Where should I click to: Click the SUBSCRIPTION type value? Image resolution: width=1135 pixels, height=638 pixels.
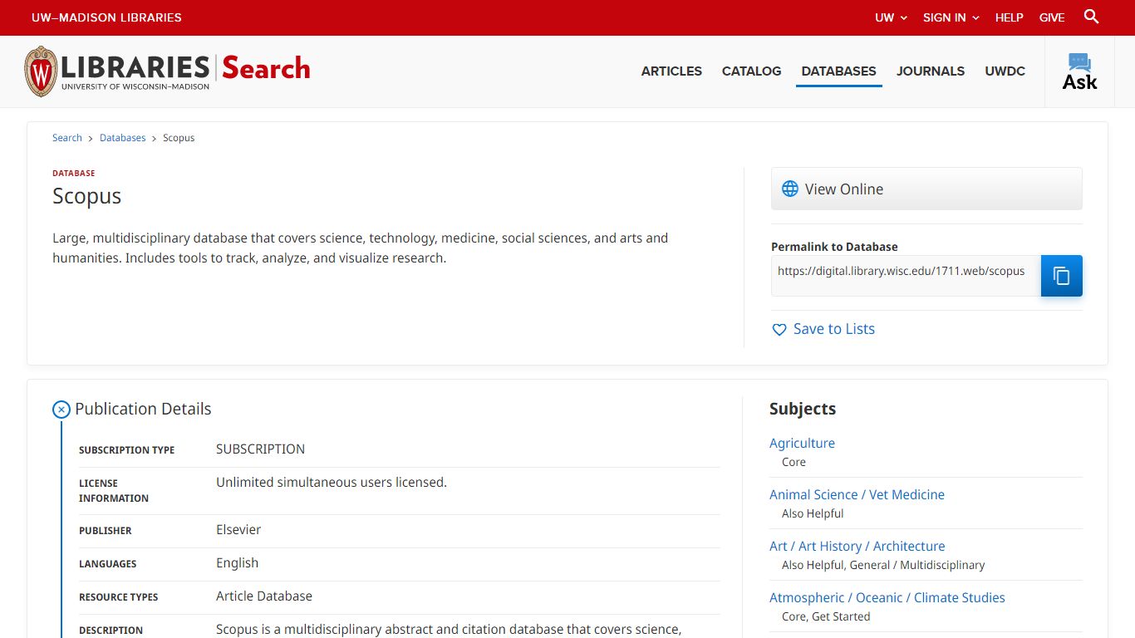point(260,449)
